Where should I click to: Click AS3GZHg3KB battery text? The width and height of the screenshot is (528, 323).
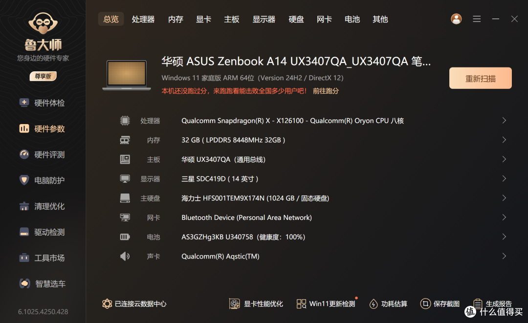[243, 237]
